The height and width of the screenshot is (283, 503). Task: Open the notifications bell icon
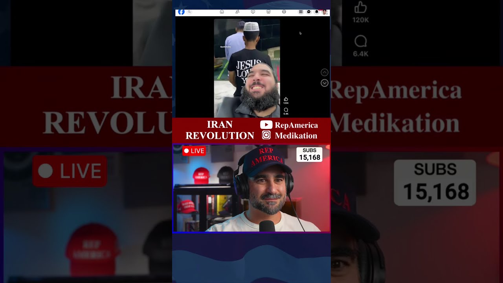[317, 12]
